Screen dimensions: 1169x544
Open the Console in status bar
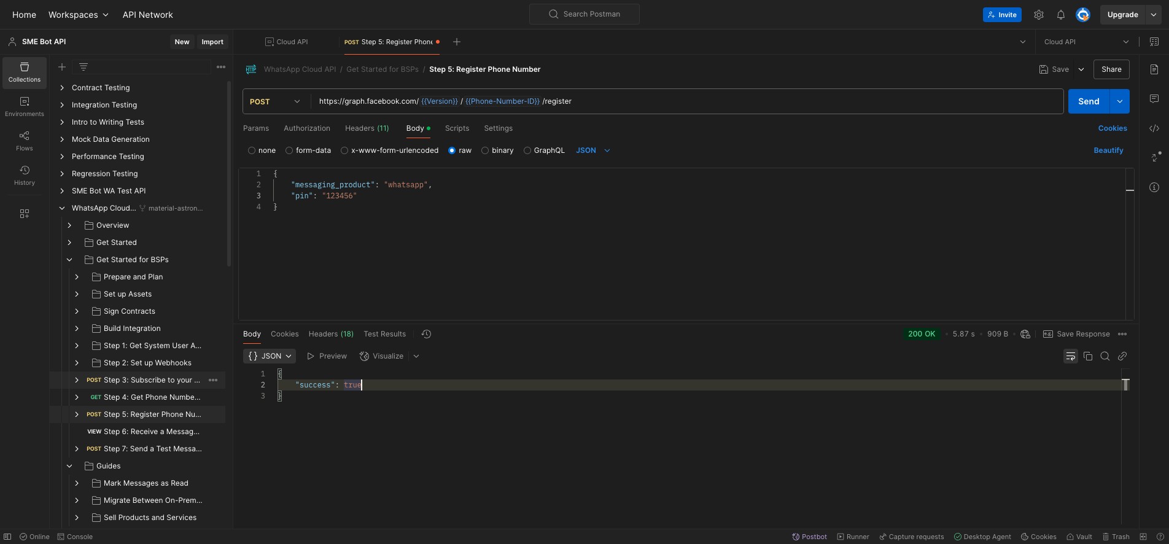tap(75, 537)
